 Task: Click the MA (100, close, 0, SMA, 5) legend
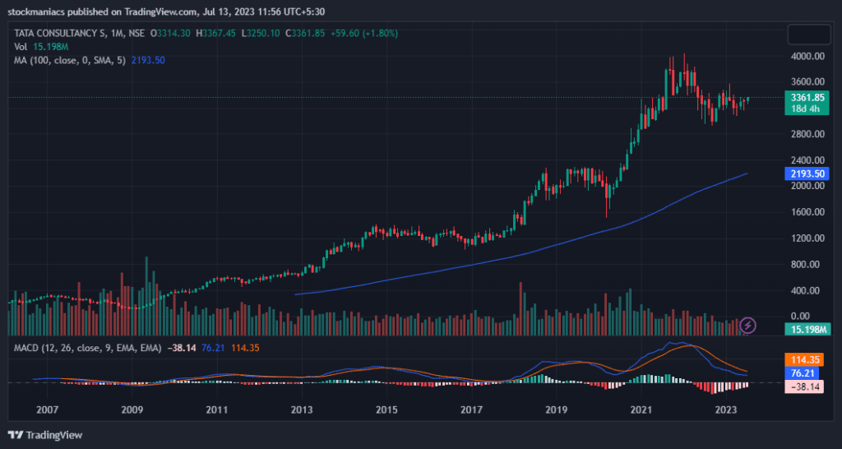(x=89, y=61)
